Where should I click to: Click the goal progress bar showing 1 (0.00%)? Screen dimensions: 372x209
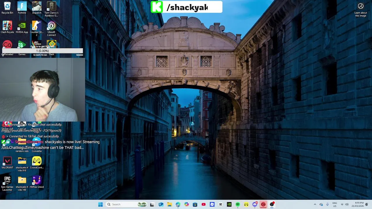43,51
